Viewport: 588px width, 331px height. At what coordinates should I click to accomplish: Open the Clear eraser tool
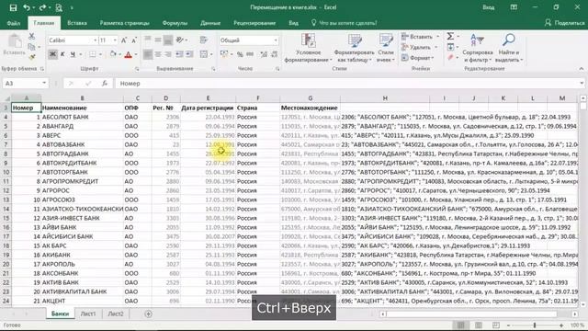coord(450,57)
